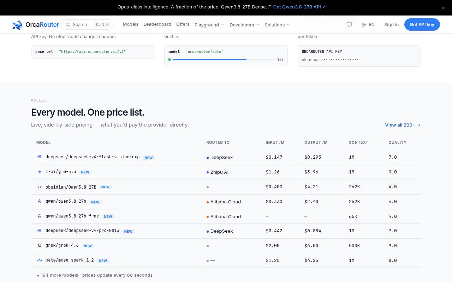Click the $2.00 input price for grok
Screen dimensions: 452x282
point(273,246)
